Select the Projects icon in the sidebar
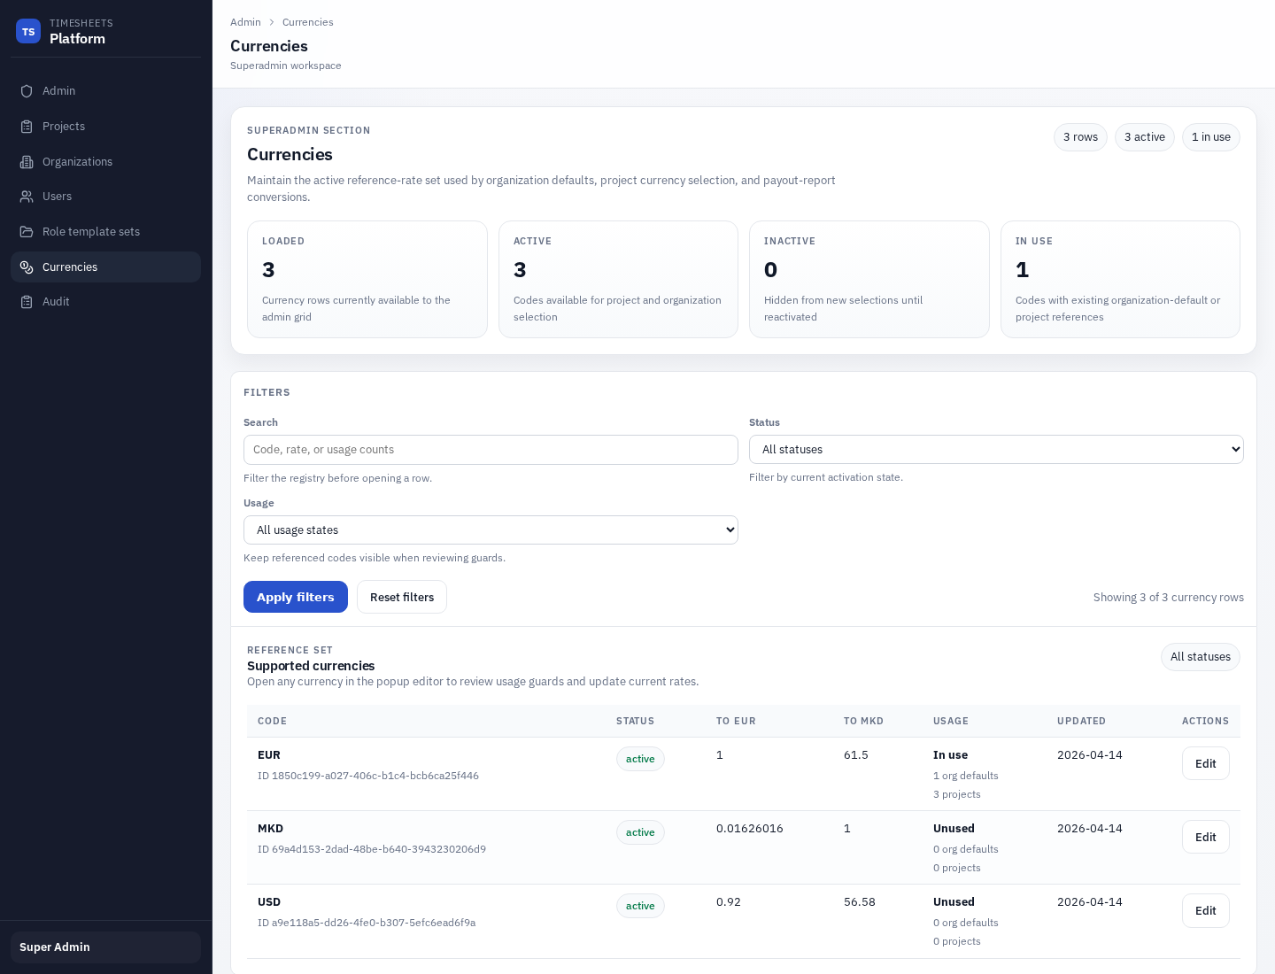1275x974 pixels. coord(27,127)
